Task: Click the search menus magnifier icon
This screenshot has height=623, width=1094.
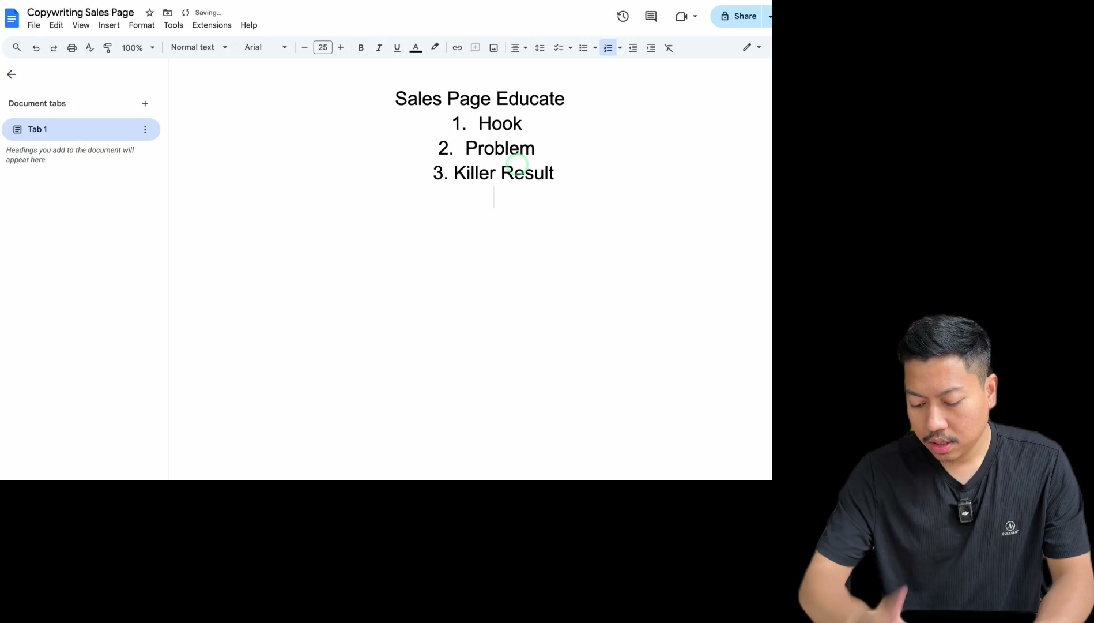Action: click(17, 47)
